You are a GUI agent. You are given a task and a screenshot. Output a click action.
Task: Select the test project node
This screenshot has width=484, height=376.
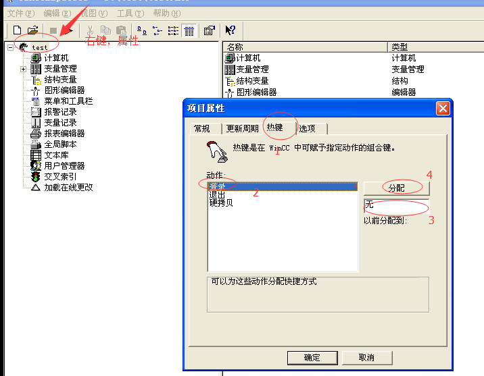39,47
